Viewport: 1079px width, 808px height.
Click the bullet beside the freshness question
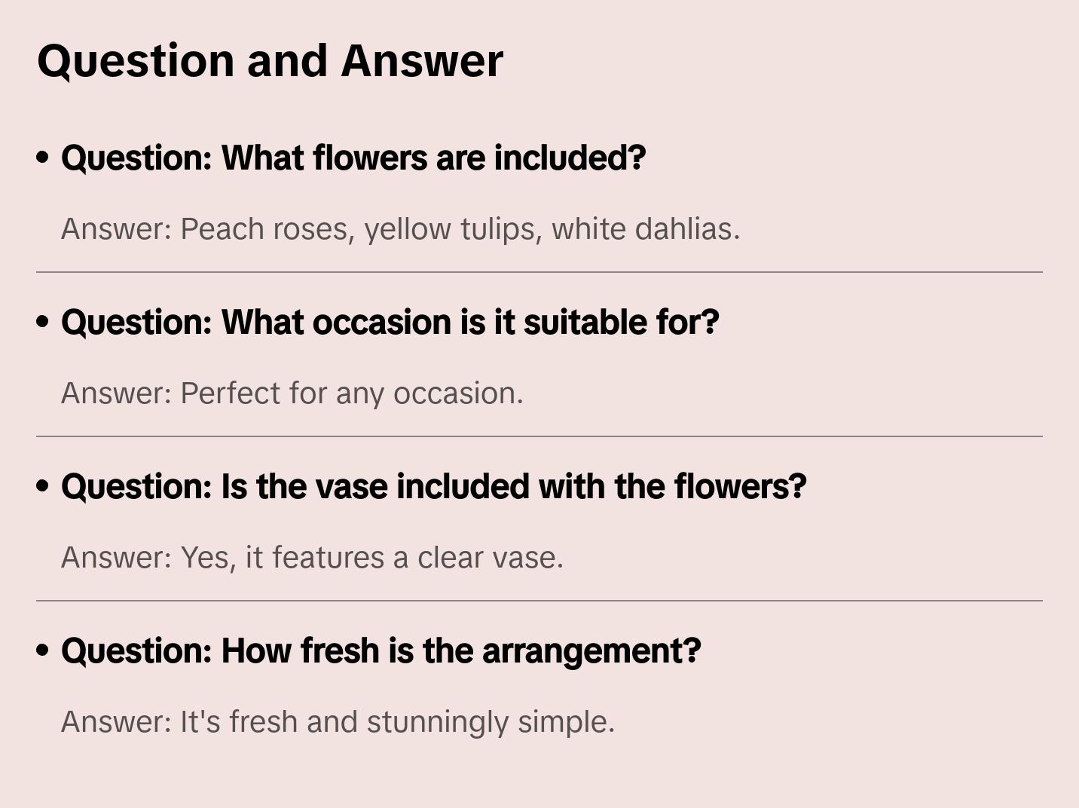click(x=43, y=650)
